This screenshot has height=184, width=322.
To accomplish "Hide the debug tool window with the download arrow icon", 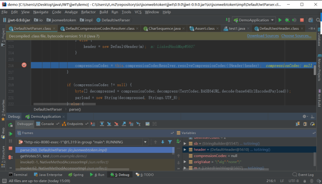I will 313,116.
